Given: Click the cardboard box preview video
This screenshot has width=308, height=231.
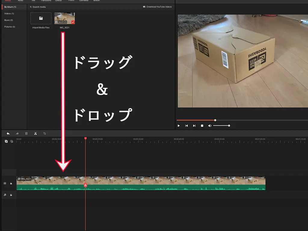Looking at the screenshot, I should pyautogui.click(x=243, y=61).
